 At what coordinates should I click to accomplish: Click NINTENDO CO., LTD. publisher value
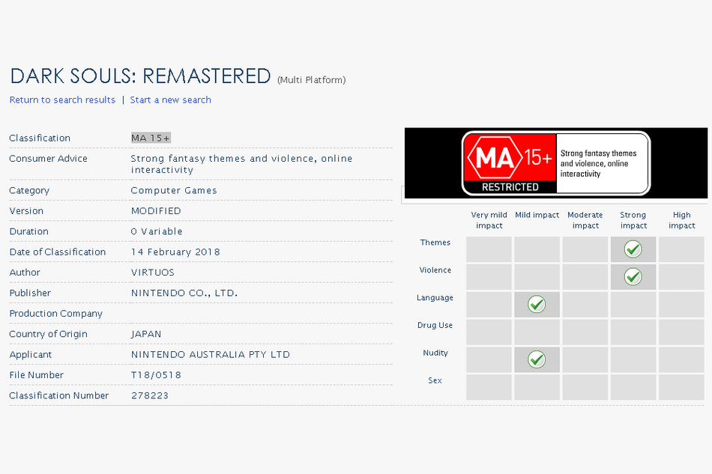(184, 293)
